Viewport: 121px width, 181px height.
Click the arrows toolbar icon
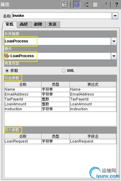point(86,5)
